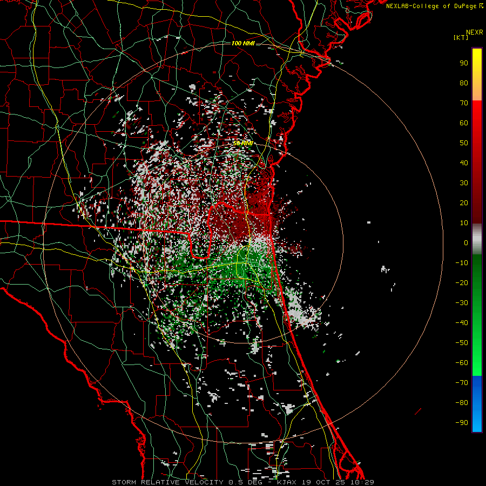Click the -70 value on the velocity scale
This screenshot has width=486, height=486.
[462, 383]
